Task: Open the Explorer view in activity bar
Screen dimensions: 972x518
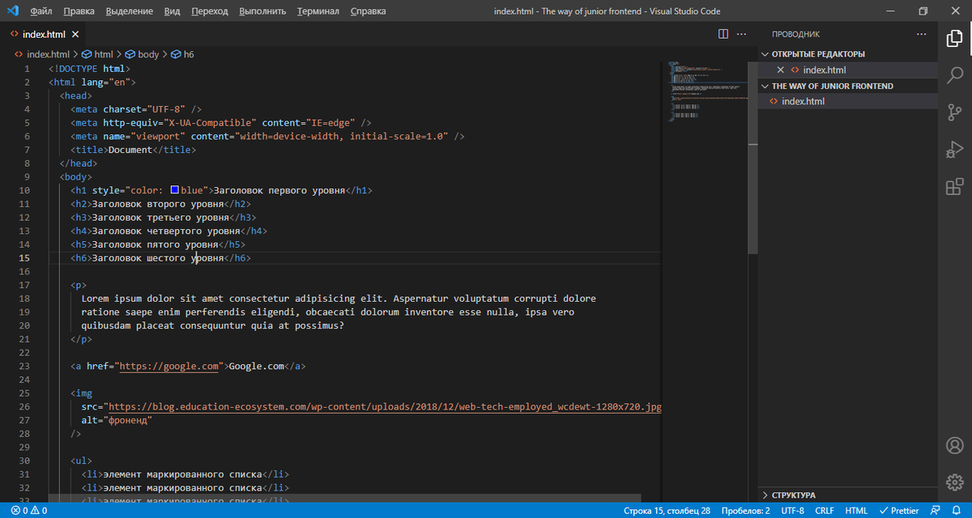Action: 954,38
